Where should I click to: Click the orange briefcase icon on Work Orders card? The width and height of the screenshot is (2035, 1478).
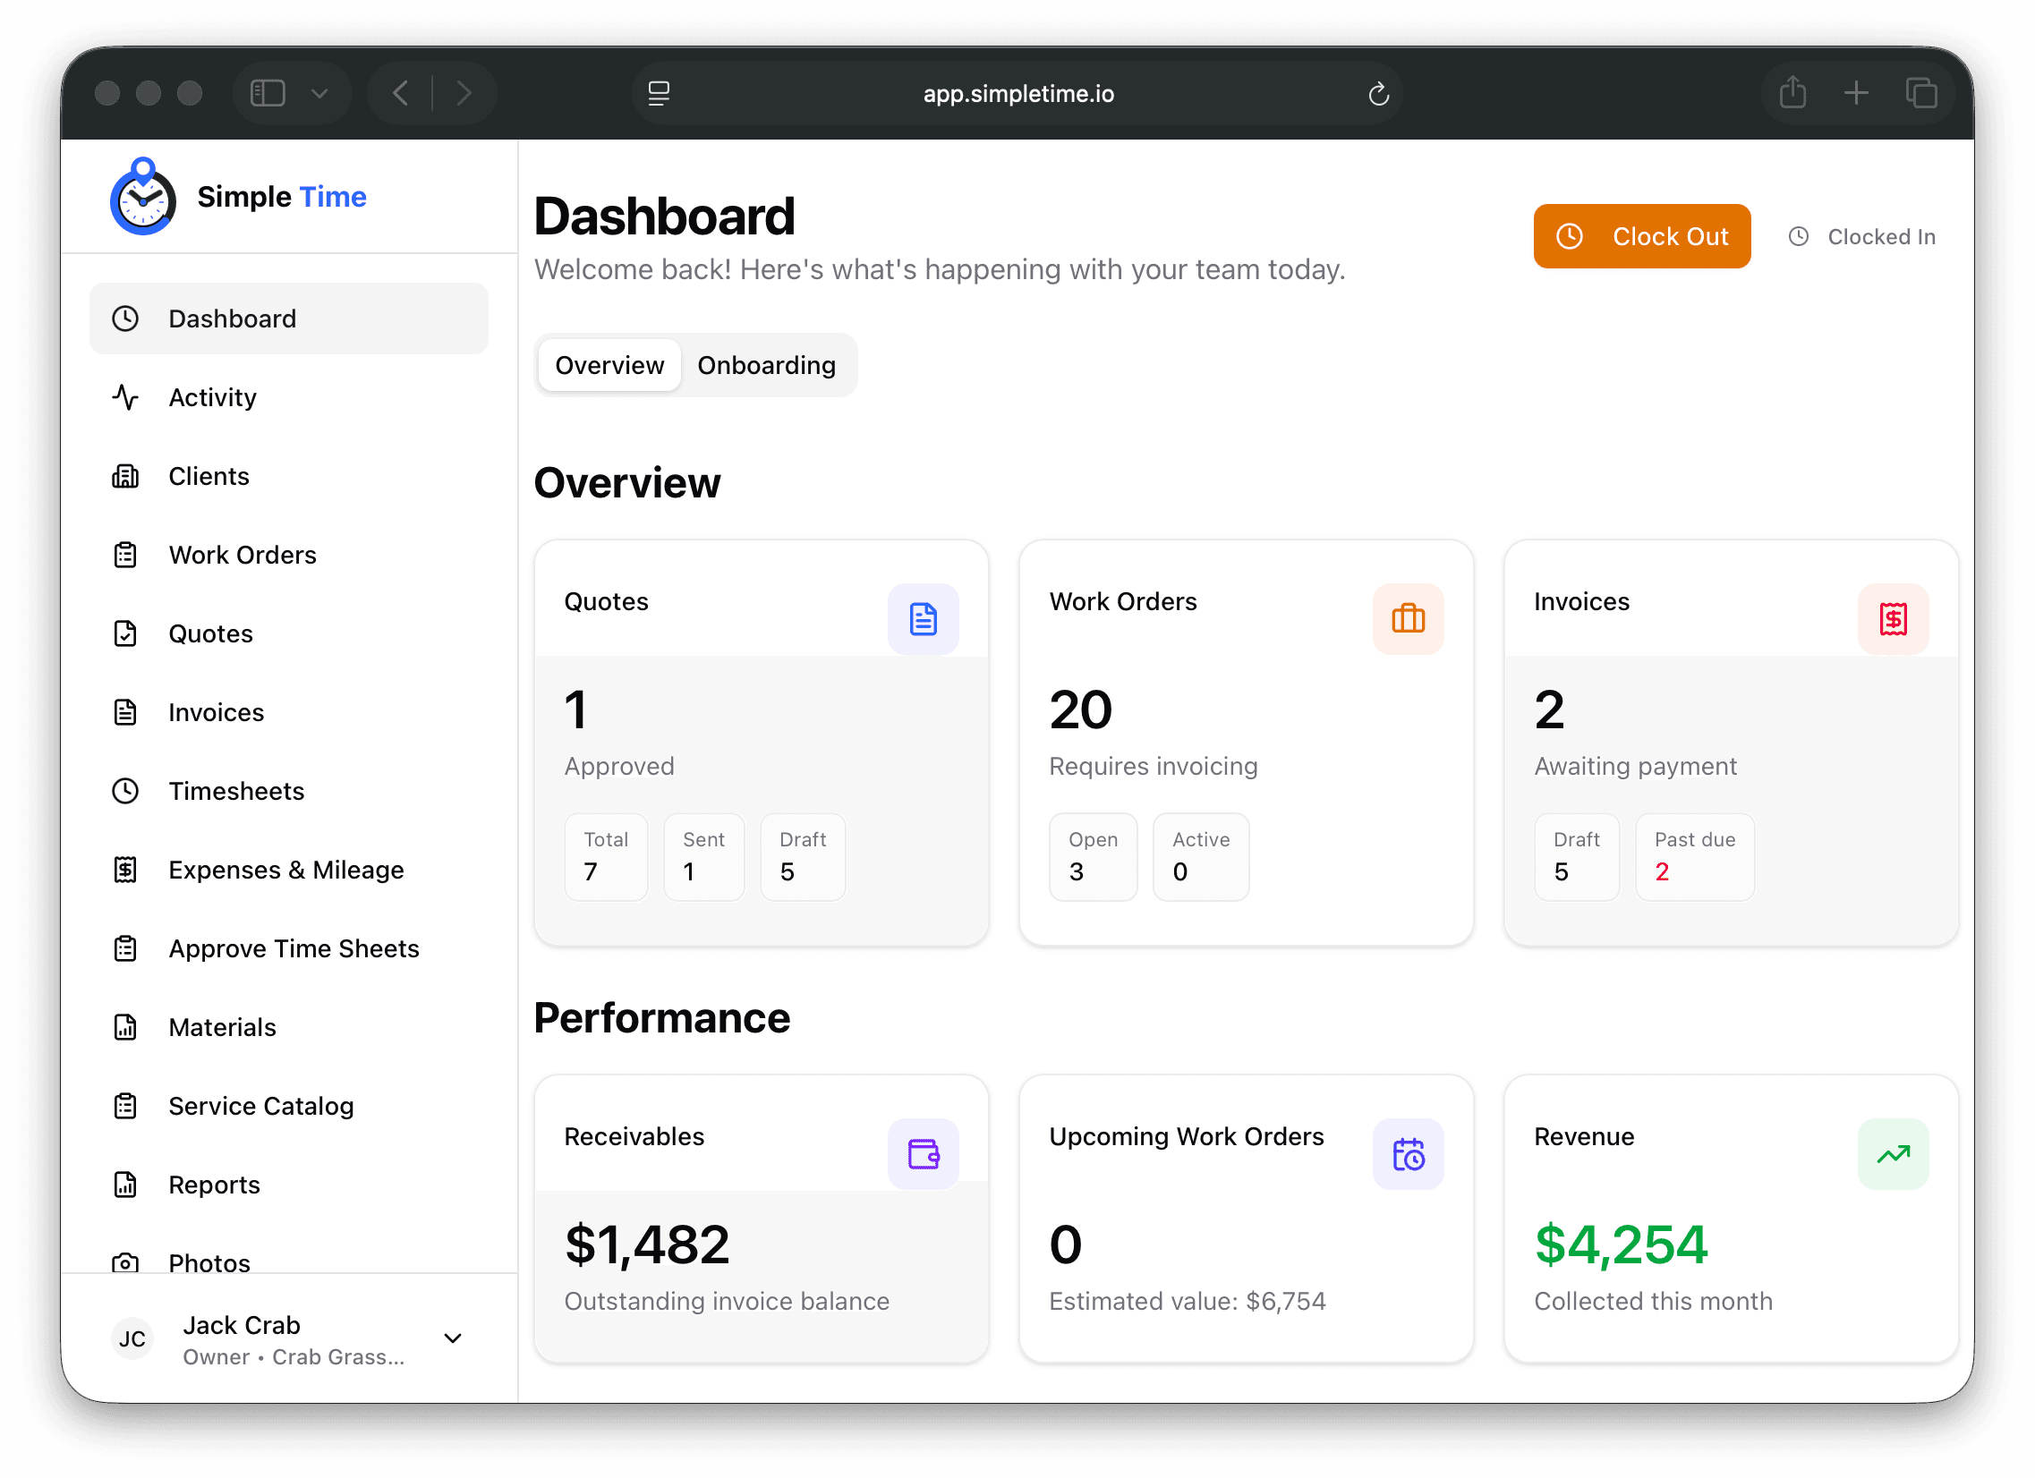pos(1410,620)
